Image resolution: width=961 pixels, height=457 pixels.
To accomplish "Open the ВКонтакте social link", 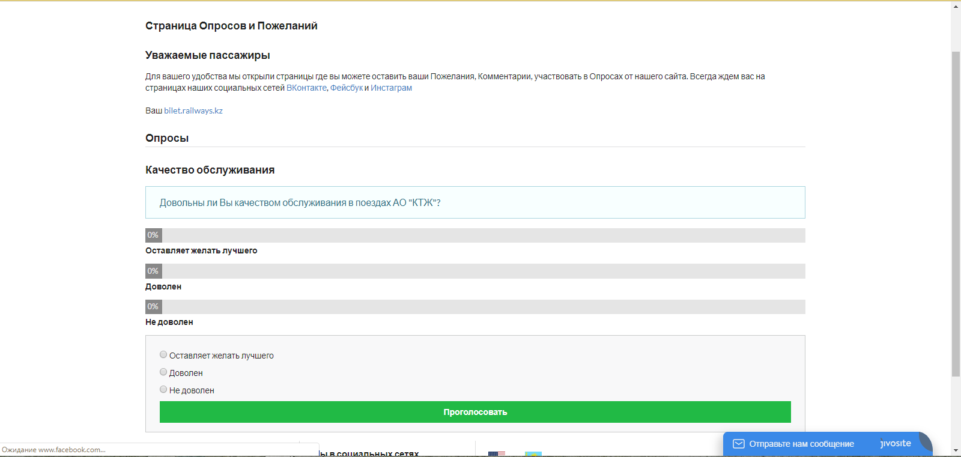I will pos(306,88).
